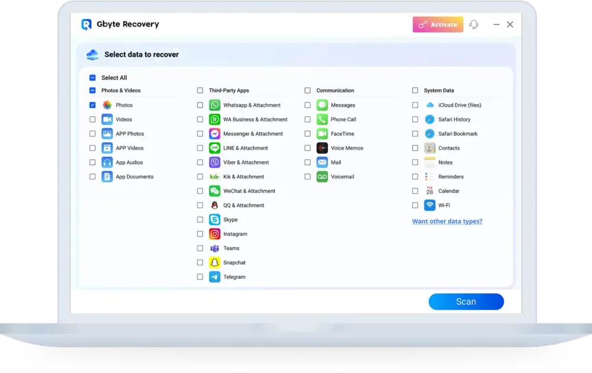The width and height of the screenshot is (592, 373).
Task: Click the WA Business icon
Action: [x=214, y=119]
